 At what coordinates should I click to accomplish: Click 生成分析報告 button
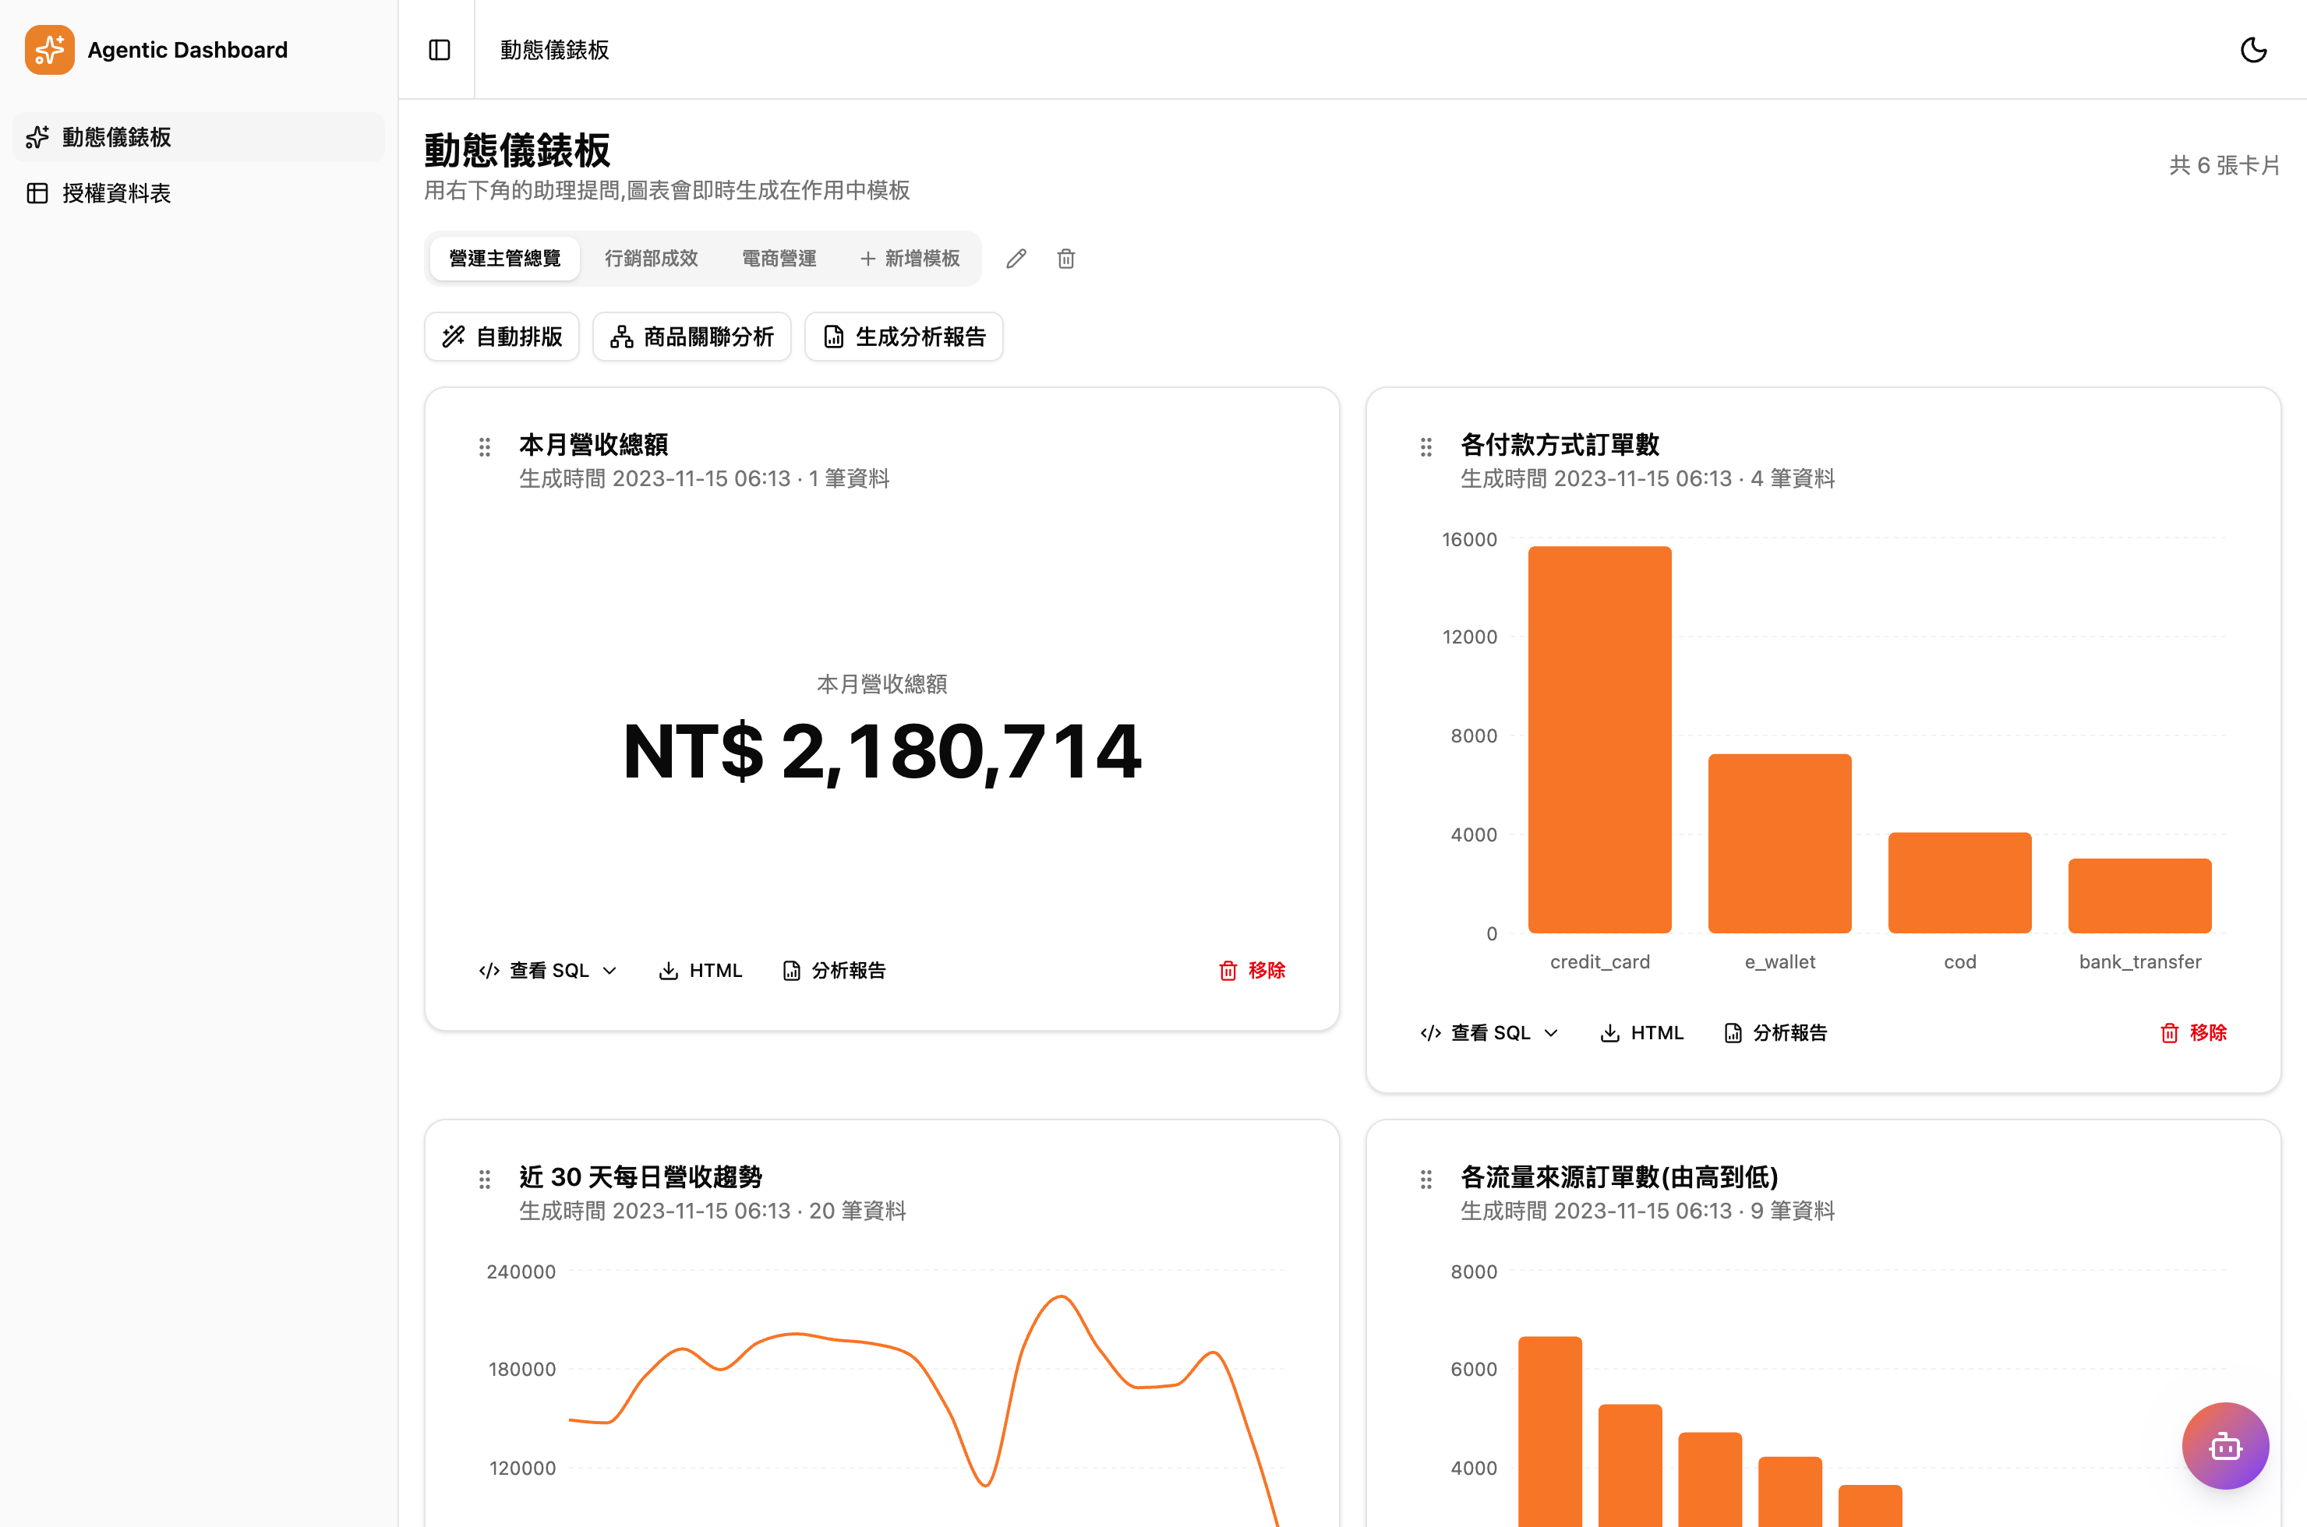904,337
